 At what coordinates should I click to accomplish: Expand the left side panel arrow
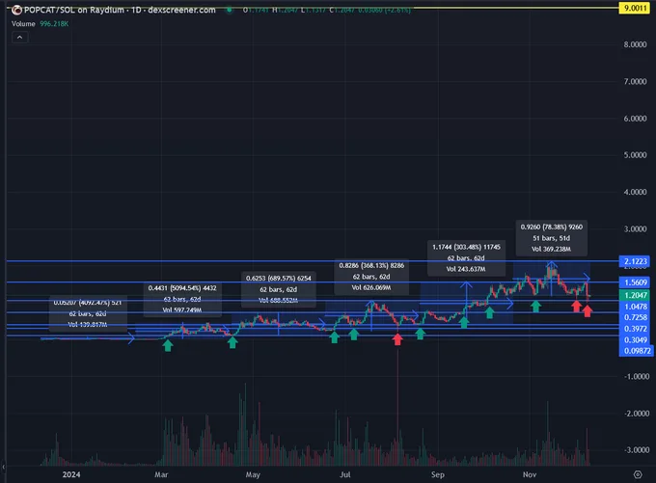(x=3, y=467)
